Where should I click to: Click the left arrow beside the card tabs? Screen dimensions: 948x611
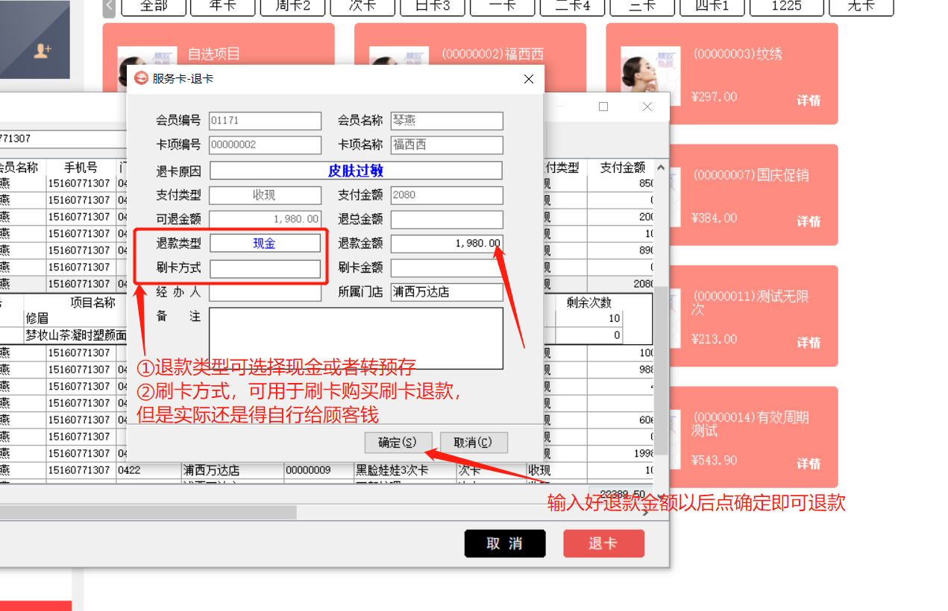110,6
